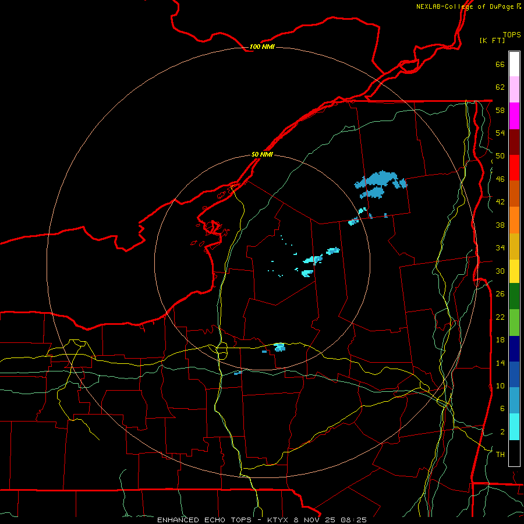Click the light blue legend swatch near 6
The height and width of the screenshot is (524, 524).
click(514, 401)
